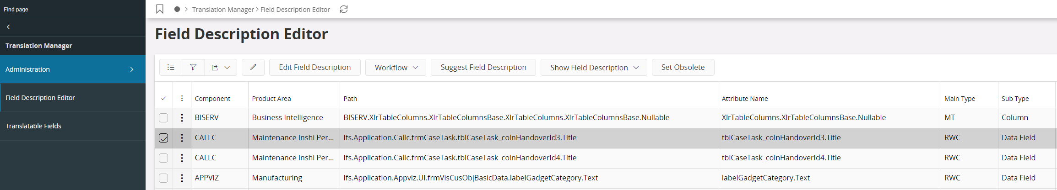Image resolution: width=1057 pixels, height=190 pixels.
Task: Click the Edit Field Description button
Action: tap(314, 67)
